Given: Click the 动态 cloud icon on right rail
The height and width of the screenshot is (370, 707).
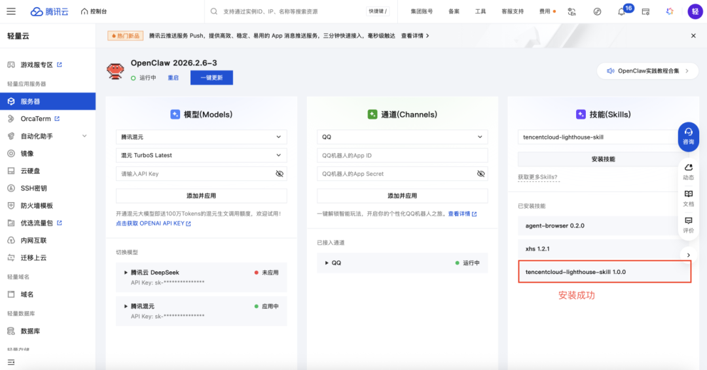Looking at the screenshot, I should tap(689, 171).
